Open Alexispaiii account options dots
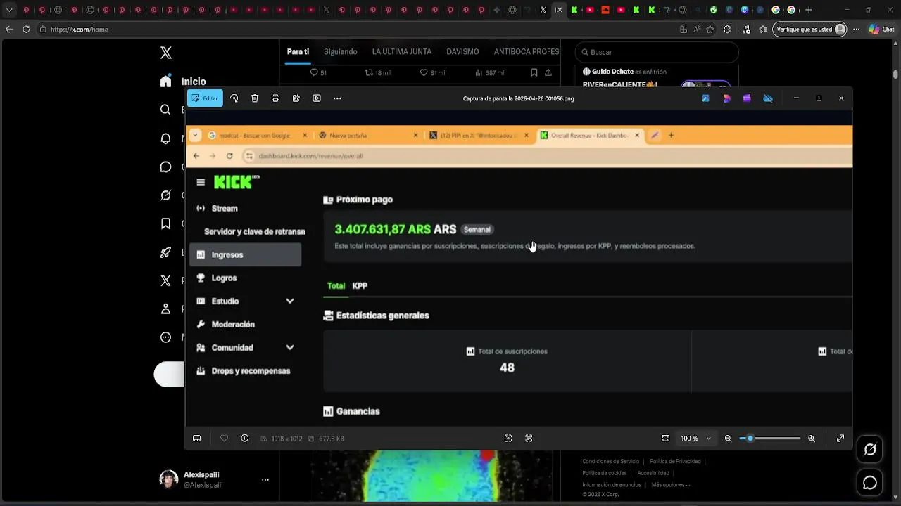Image resolution: width=901 pixels, height=506 pixels. 265,479
